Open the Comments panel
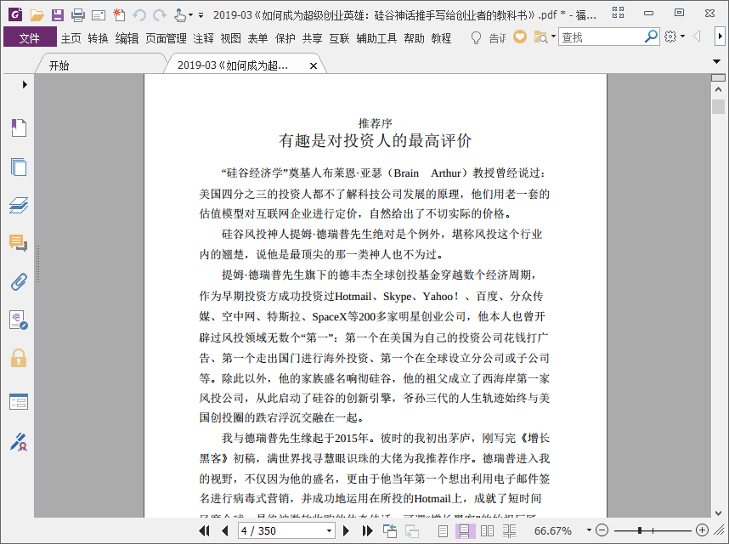The width and height of the screenshot is (729, 544). point(19,243)
